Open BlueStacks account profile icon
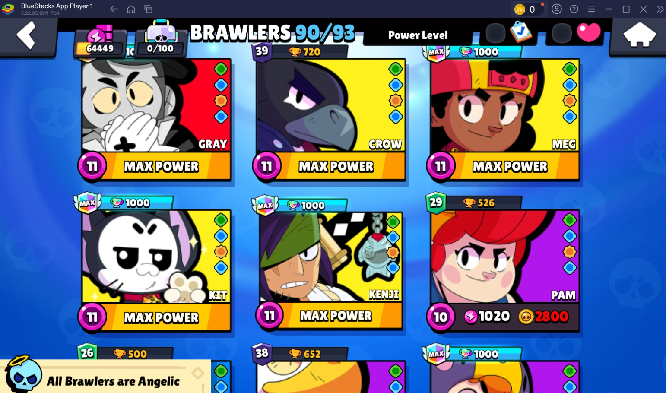The width and height of the screenshot is (666, 393). (557, 9)
